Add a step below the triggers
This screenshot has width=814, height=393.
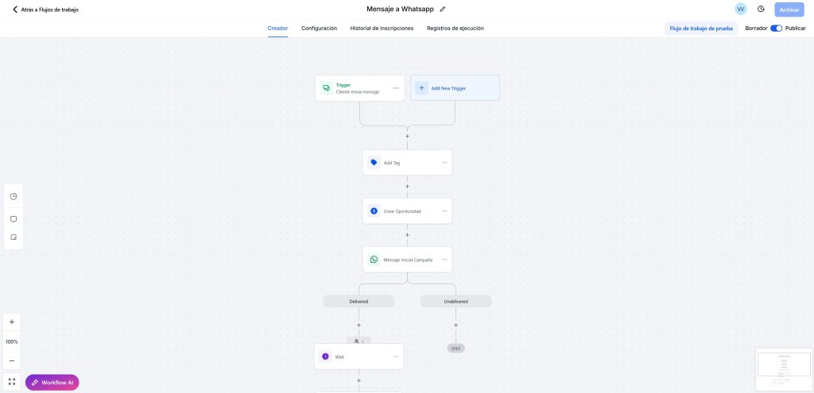(x=407, y=137)
